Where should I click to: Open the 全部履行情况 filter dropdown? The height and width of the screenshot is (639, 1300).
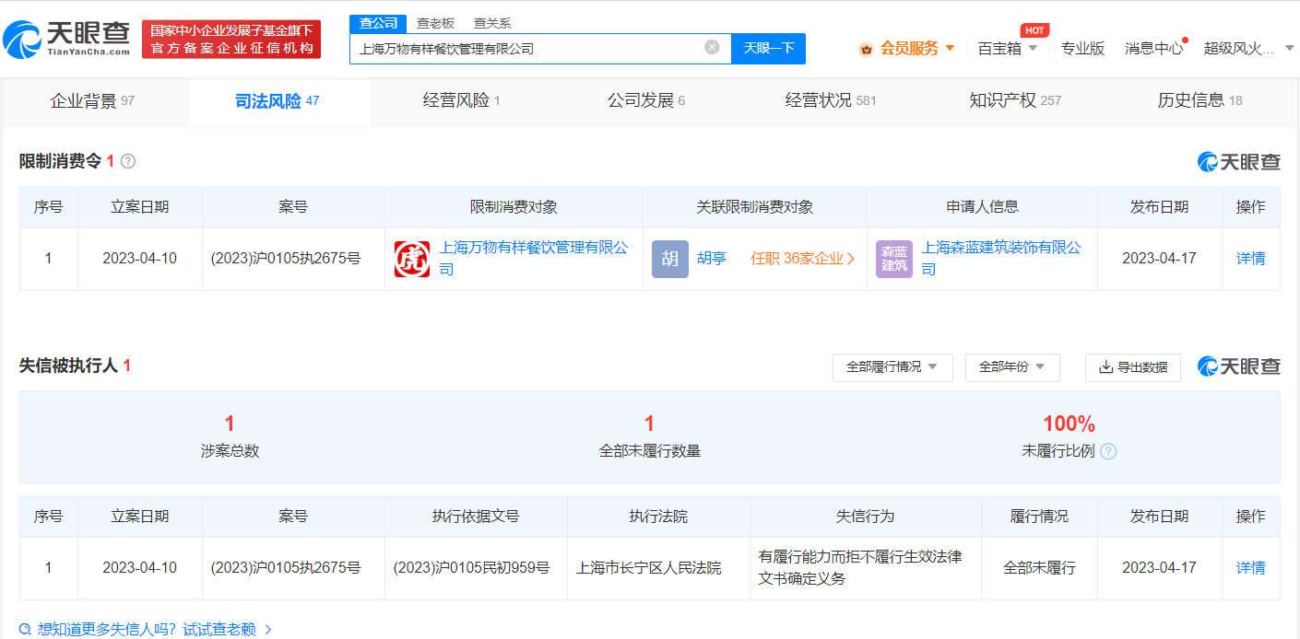pos(892,367)
